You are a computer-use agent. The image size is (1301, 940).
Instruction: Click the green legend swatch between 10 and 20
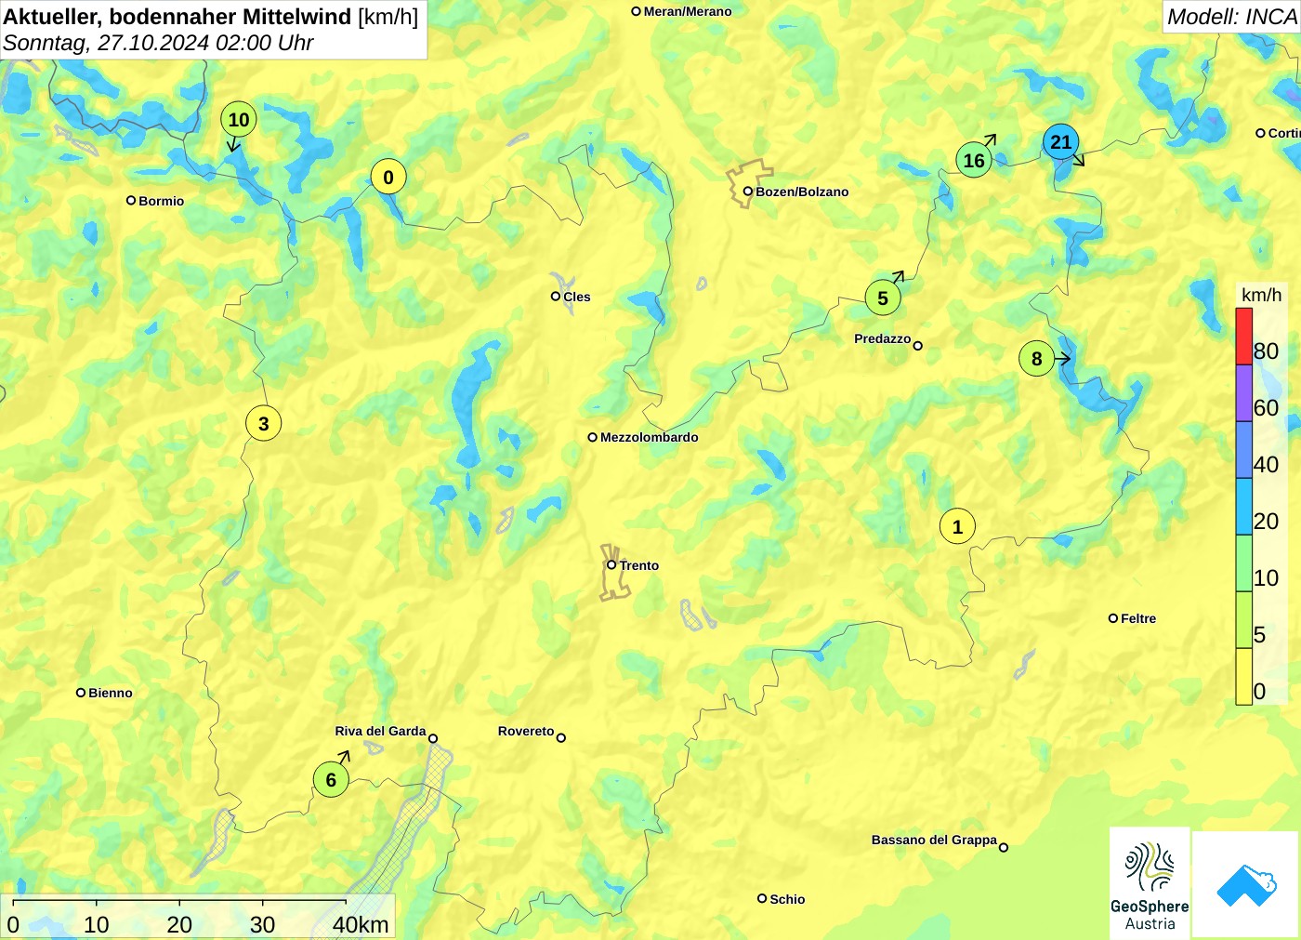pos(1243,563)
